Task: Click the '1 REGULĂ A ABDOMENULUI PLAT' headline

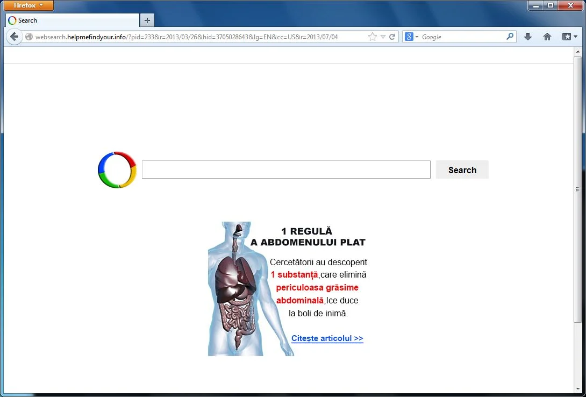Action: pos(307,237)
